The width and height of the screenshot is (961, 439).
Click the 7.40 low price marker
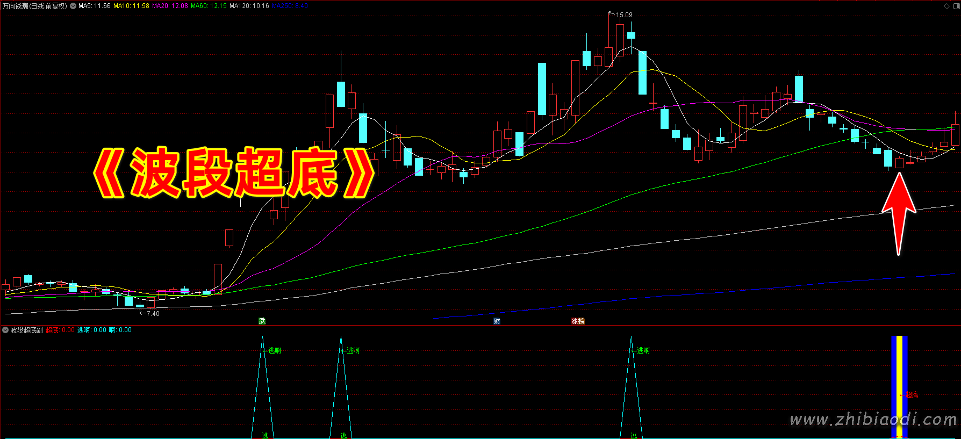(x=153, y=313)
